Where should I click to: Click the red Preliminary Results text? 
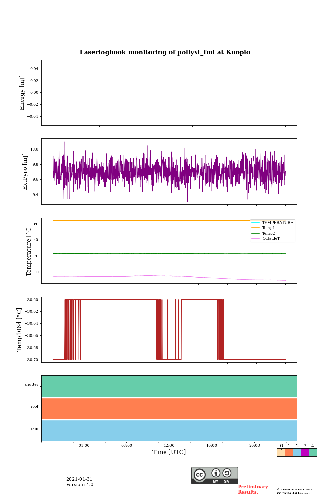253,489
